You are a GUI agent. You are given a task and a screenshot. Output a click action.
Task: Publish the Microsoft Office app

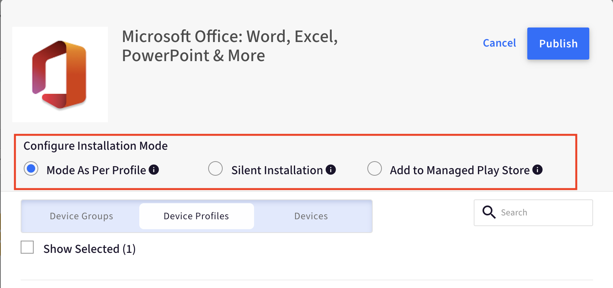point(558,44)
